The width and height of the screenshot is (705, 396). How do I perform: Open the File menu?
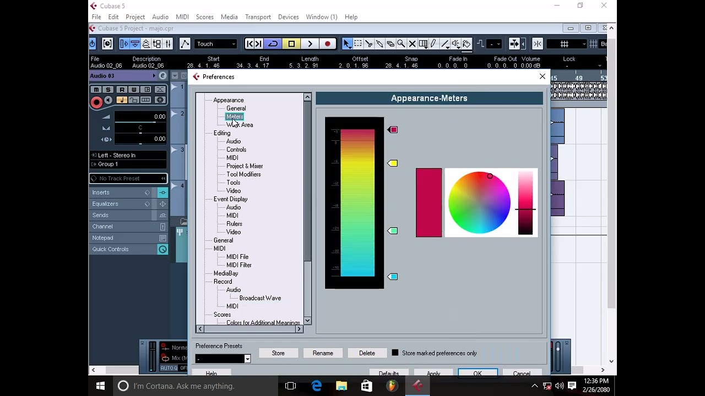[96, 17]
